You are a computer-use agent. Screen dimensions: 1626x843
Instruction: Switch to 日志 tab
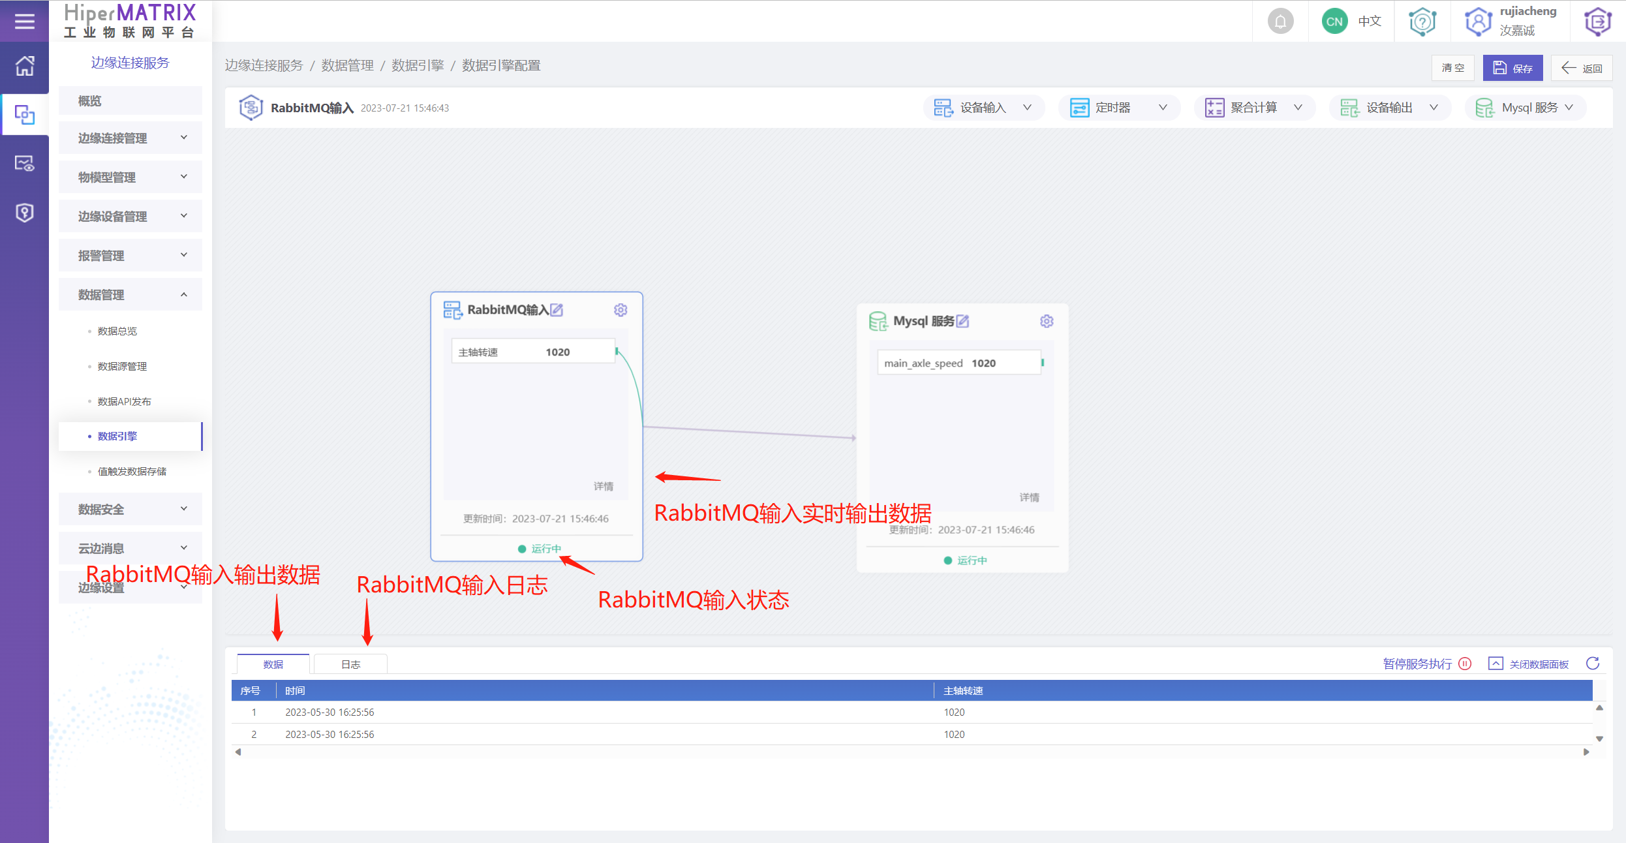pos(350,664)
